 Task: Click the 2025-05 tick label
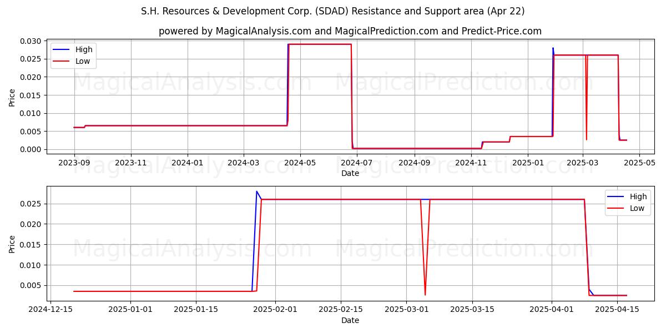pyautogui.click(x=639, y=163)
